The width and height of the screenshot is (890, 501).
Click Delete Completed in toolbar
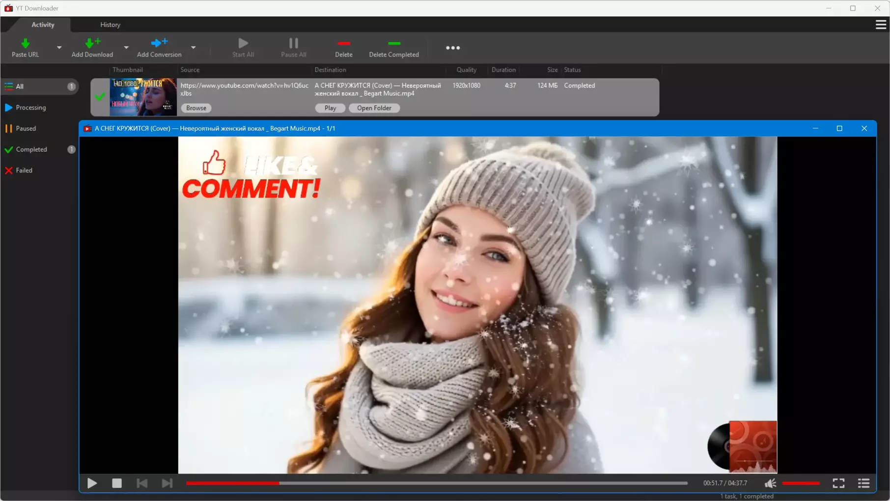pyautogui.click(x=394, y=47)
